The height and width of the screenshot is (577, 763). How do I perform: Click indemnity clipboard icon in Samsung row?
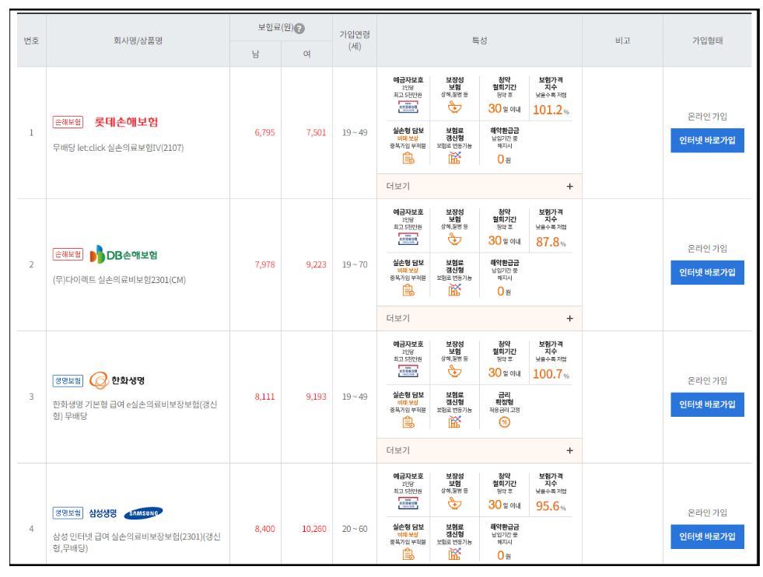(408, 554)
